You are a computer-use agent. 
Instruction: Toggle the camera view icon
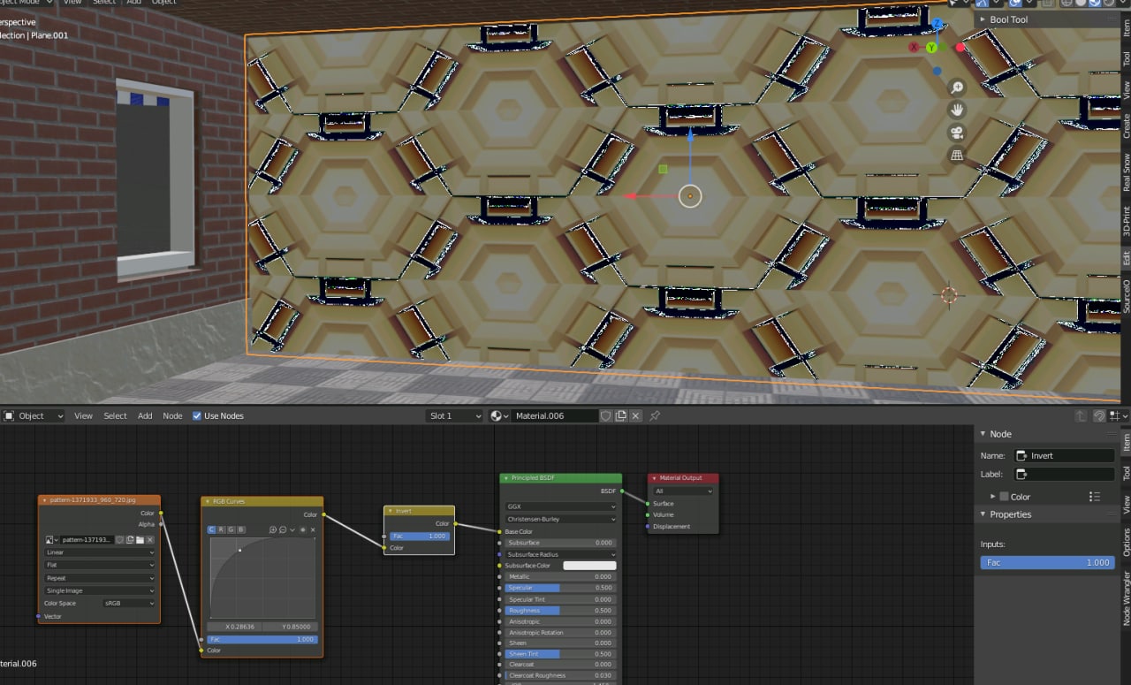tap(956, 133)
